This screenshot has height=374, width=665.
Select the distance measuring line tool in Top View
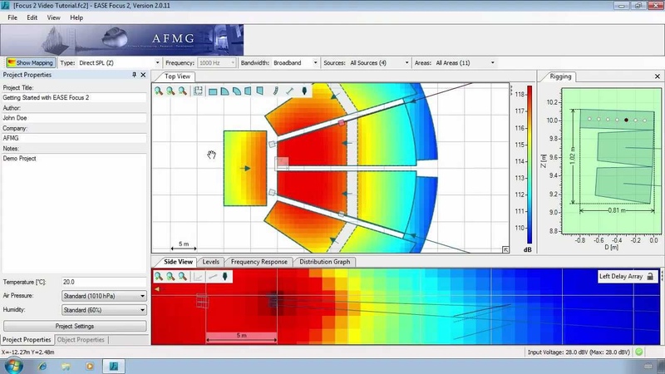point(289,91)
